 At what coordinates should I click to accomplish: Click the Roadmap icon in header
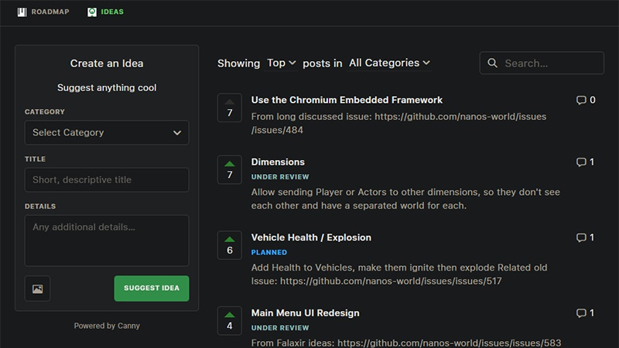tap(22, 12)
